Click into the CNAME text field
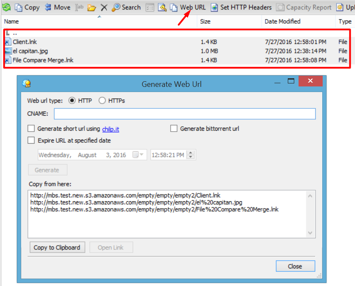The width and height of the screenshot is (355, 286). coord(184,114)
